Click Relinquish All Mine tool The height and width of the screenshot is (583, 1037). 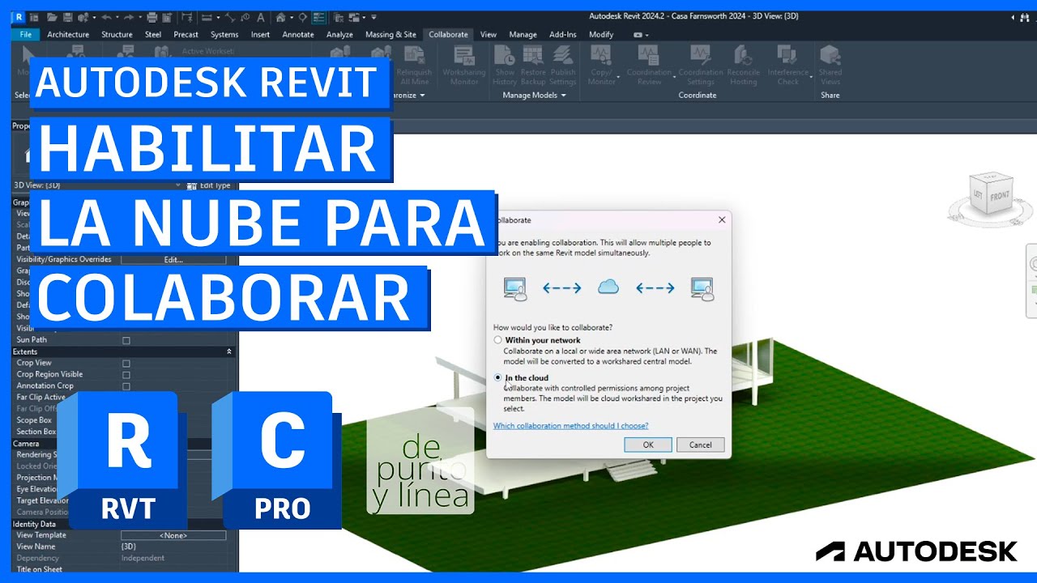coord(414,66)
